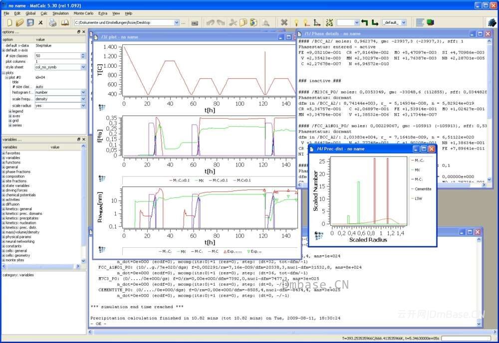
Task: Select the default x-data StepValue row
Action: click(43, 45)
